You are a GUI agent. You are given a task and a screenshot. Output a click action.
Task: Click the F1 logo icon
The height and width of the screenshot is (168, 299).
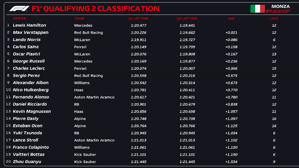pyautogui.click(x=19, y=8)
